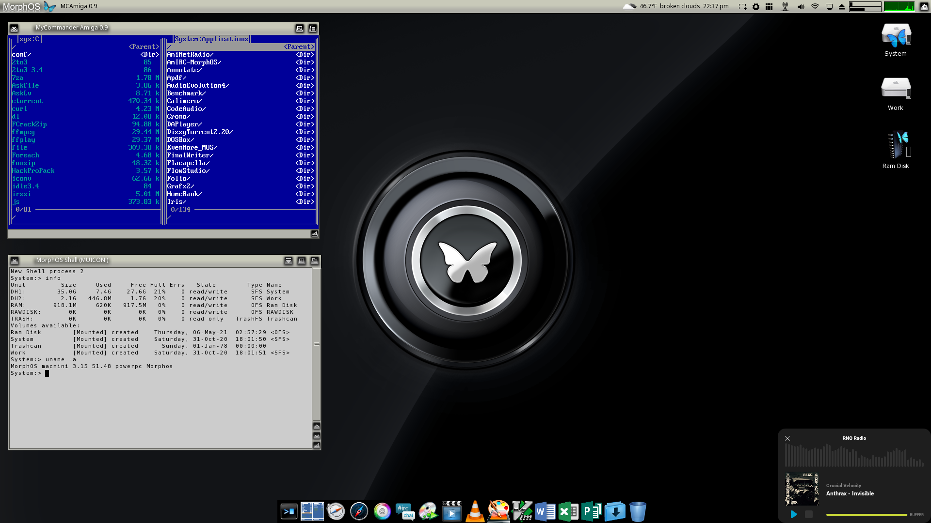This screenshot has width=931, height=523.
Task: Open the trash can in dock
Action: click(x=638, y=511)
